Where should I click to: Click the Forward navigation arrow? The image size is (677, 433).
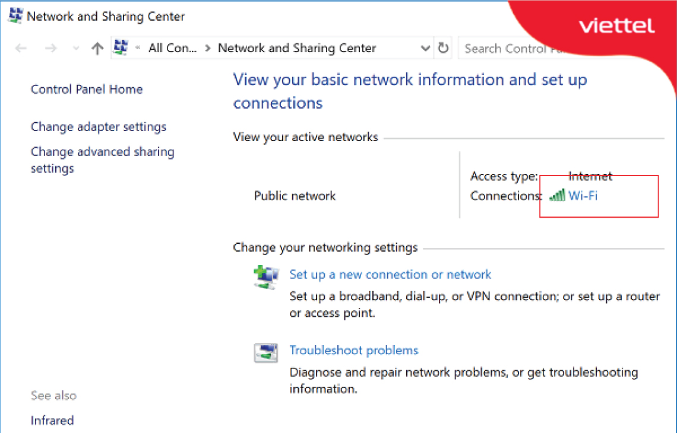(50, 49)
